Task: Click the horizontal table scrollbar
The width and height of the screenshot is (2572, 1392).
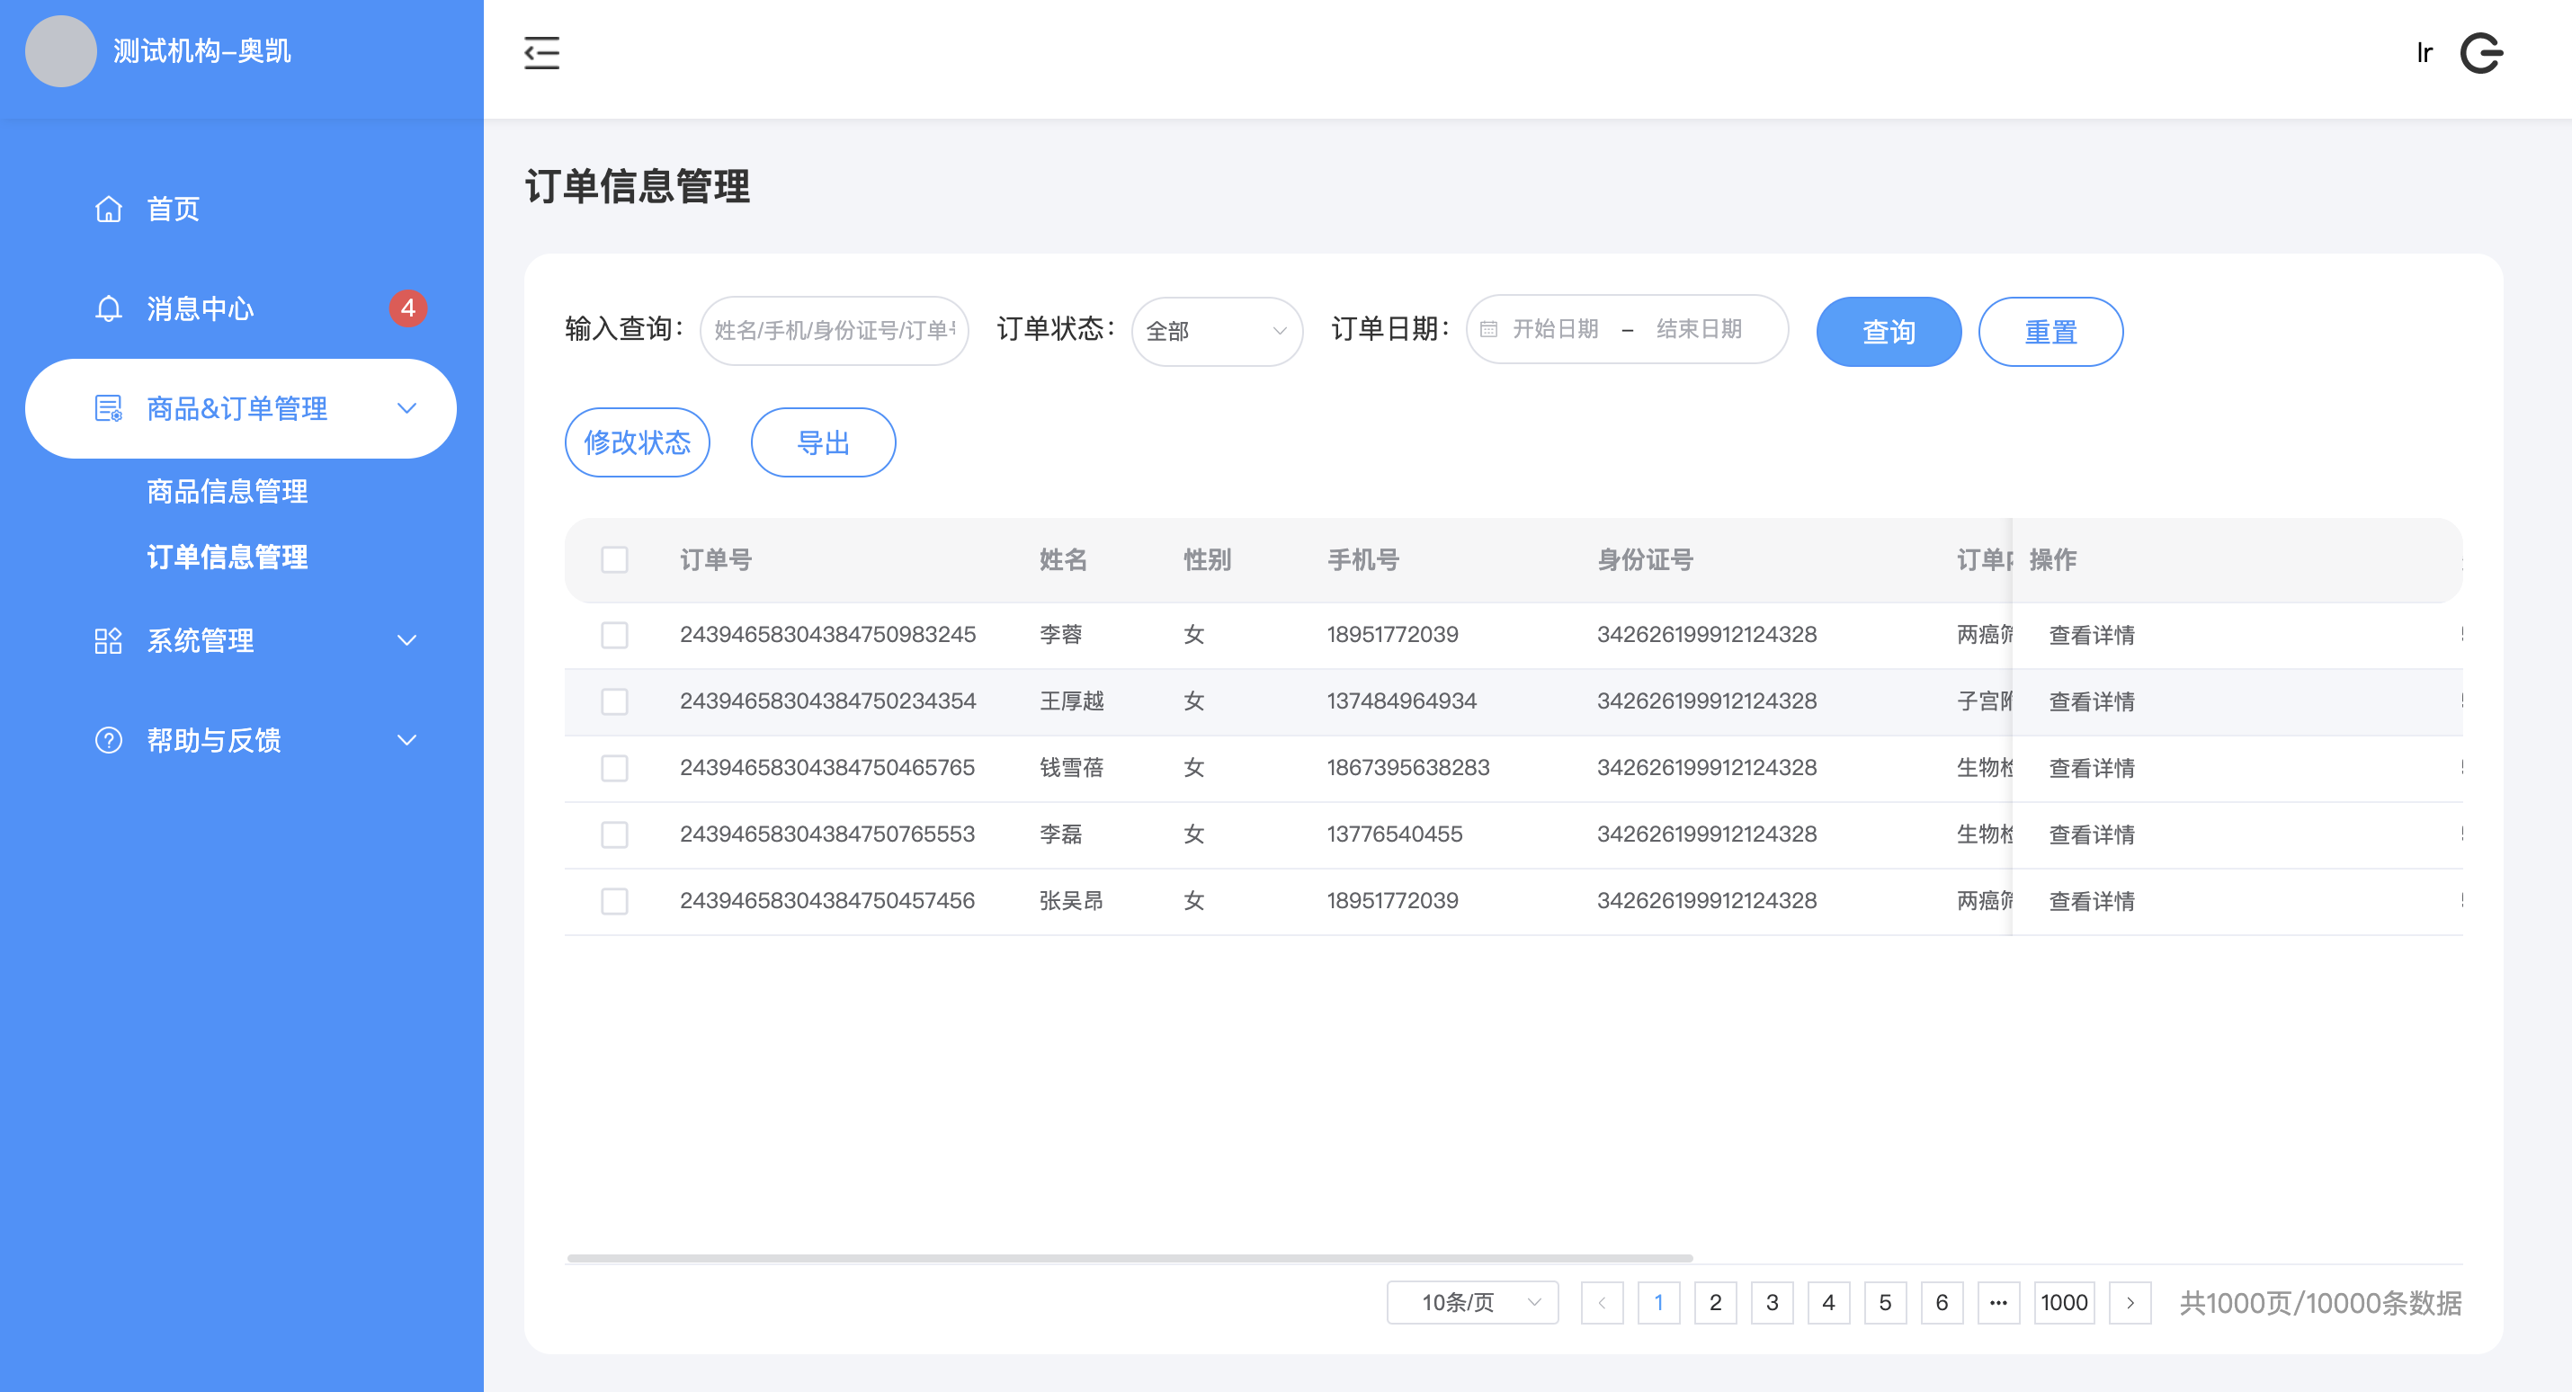Action: pos(1130,1258)
